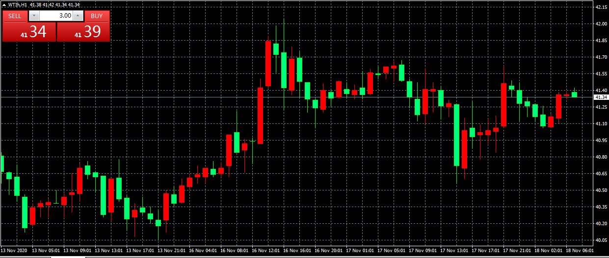The image size is (609, 258).
Task: Click the 42.00 price scale label
Action: pyautogui.click(x=601, y=24)
